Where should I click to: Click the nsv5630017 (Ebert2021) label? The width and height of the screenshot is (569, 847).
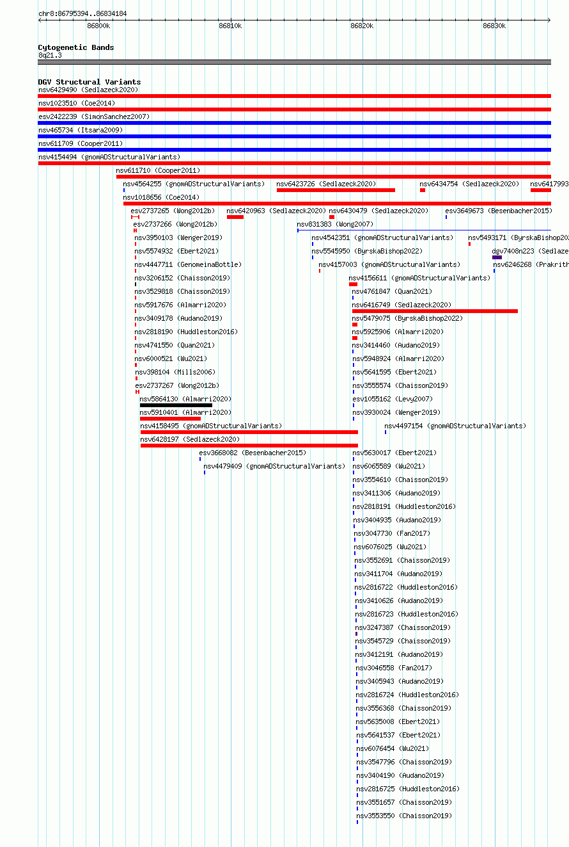(x=394, y=453)
